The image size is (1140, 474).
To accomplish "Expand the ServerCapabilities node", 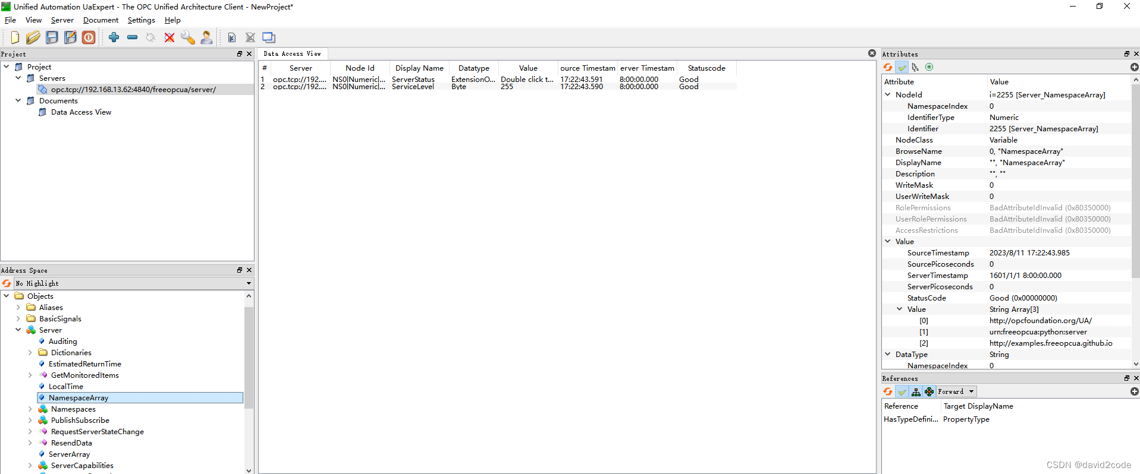I will point(30,465).
